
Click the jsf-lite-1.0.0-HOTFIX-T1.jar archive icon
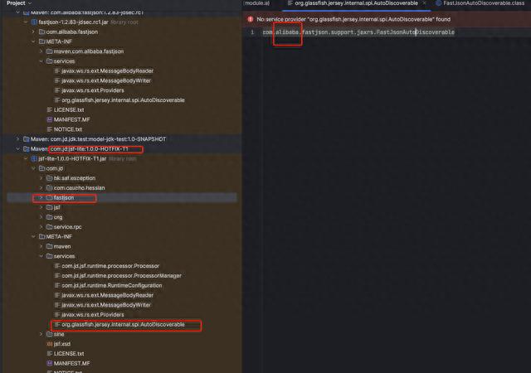click(x=34, y=159)
